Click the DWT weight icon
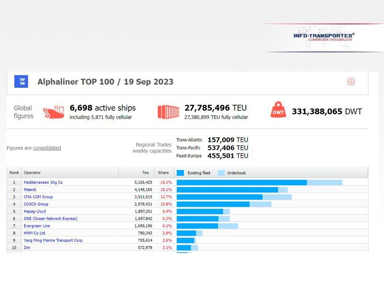Image resolution: width=384 pixels, height=288 pixels. point(278,109)
